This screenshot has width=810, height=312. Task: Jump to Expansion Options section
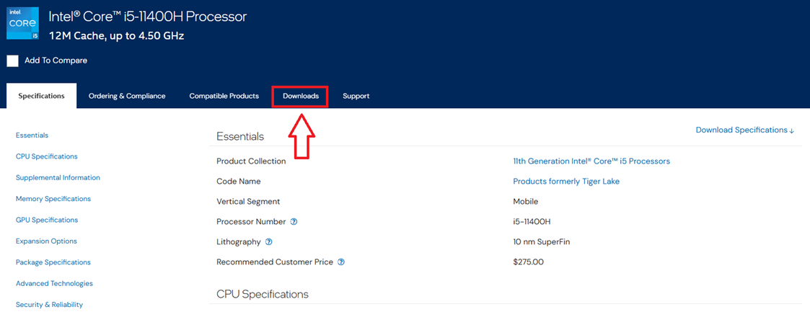click(x=46, y=241)
